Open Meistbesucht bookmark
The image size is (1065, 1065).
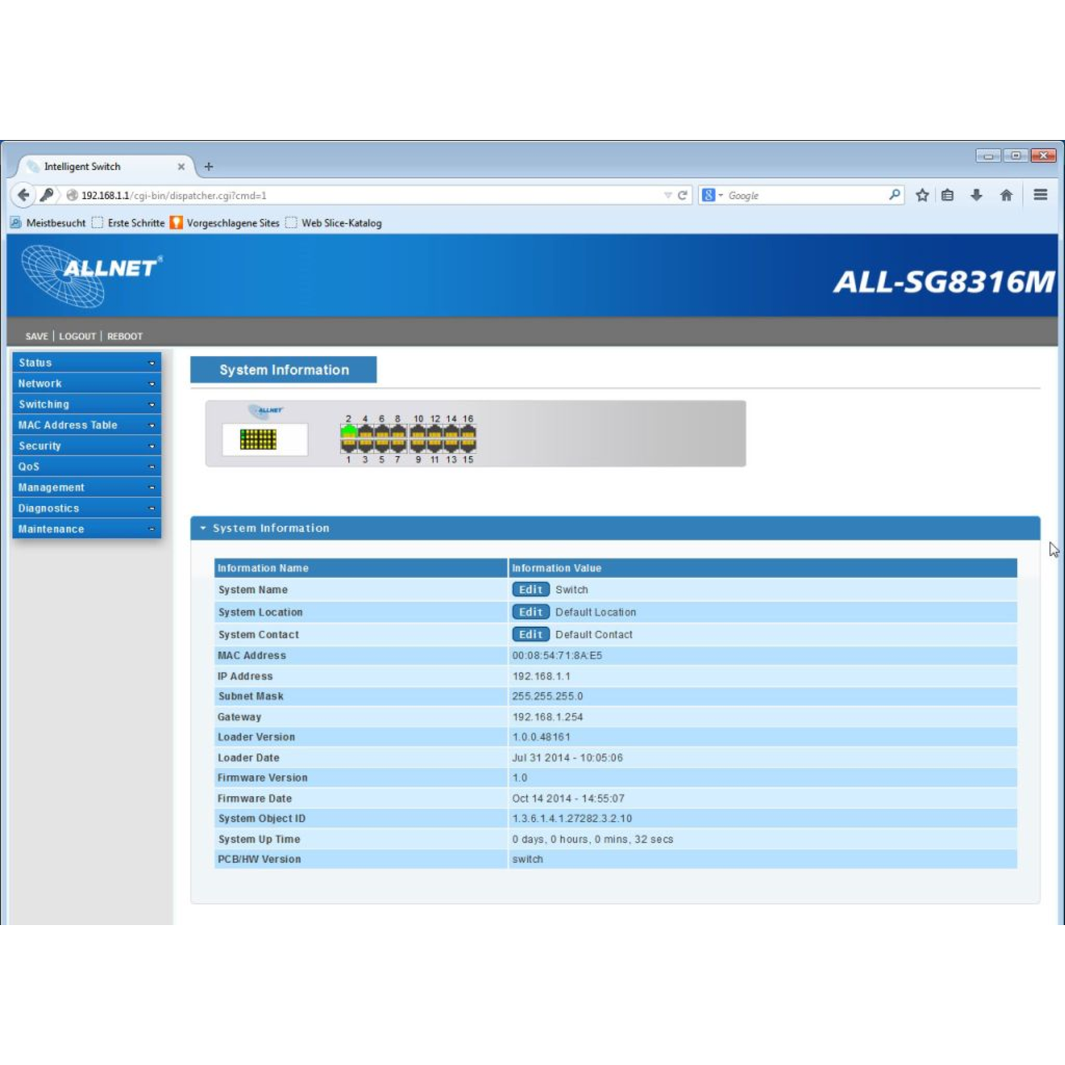click(x=48, y=223)
